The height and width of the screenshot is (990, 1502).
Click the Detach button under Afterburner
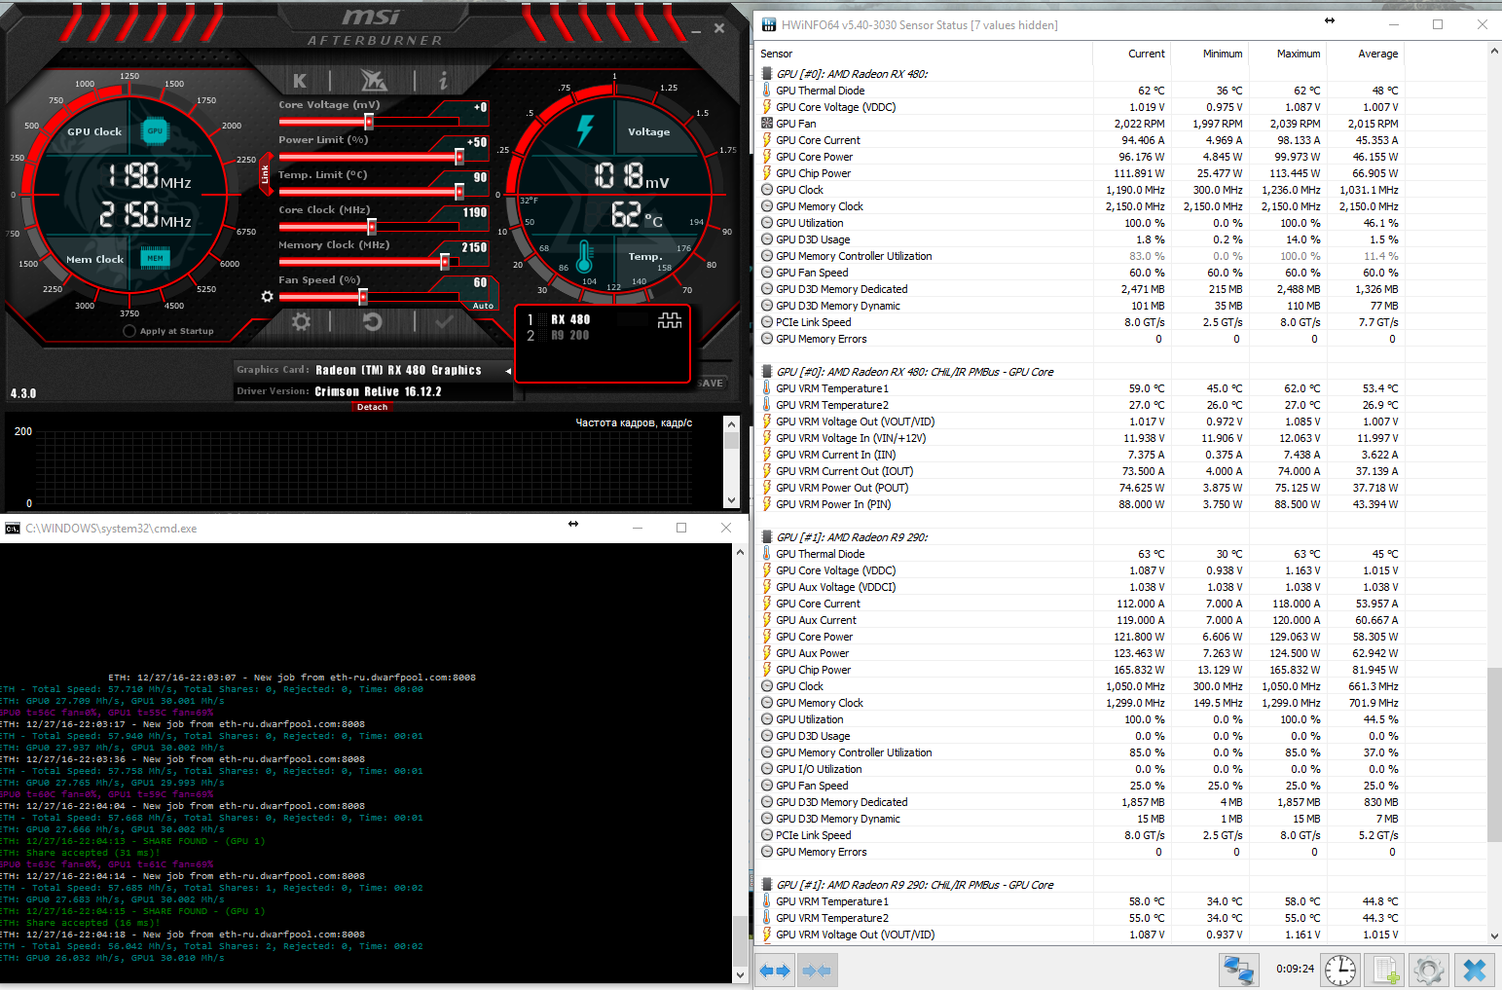[x=372, y=407]
